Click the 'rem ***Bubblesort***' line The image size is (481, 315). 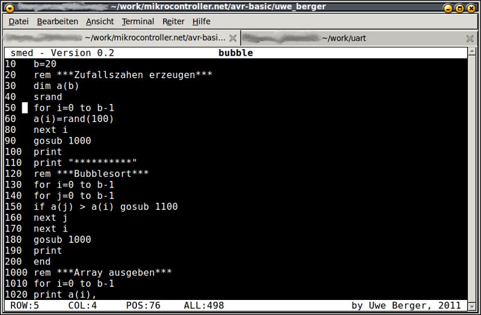(77, 174)
